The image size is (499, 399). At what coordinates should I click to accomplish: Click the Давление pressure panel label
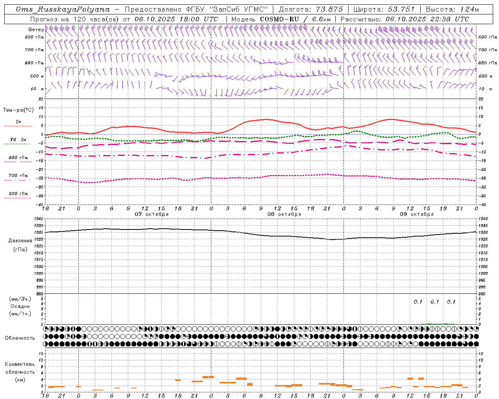(20, 240)
